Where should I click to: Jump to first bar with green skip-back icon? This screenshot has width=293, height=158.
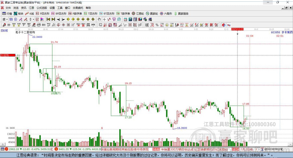tap(48, 19)
